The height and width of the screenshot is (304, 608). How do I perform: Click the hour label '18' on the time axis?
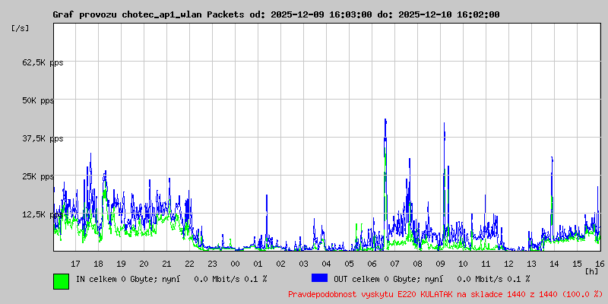98,264
